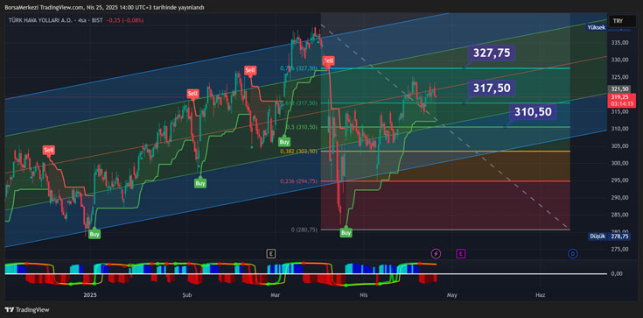
Task: Click the Buy signal at the January low
Action: pyautogui.click(x=94, y=234)
